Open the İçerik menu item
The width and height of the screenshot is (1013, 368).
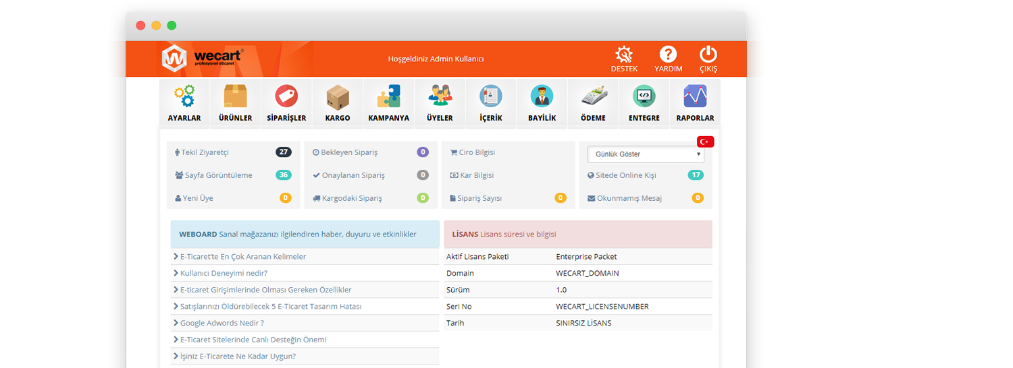click(490, 103)
